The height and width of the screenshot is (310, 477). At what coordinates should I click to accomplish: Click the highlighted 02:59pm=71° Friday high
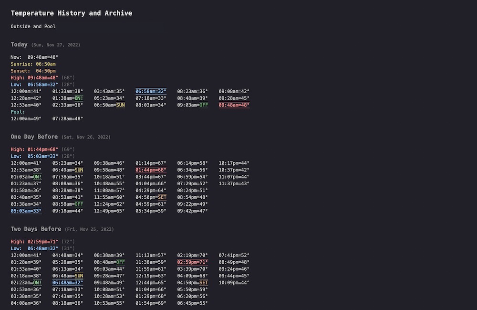point(193,262)
